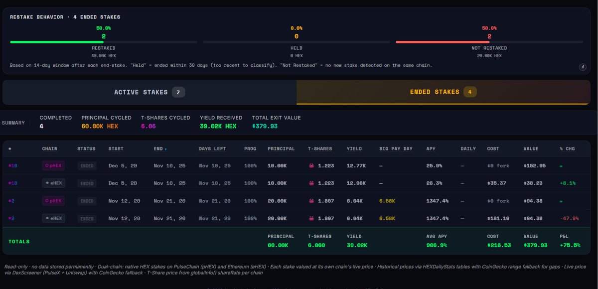Click the T-Shares Cycled 6.06 value

(x=149, y=126)
